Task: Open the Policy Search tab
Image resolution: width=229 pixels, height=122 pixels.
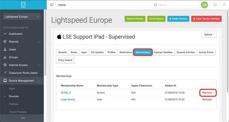Action: pyautogui.click(x=65, y=60)
